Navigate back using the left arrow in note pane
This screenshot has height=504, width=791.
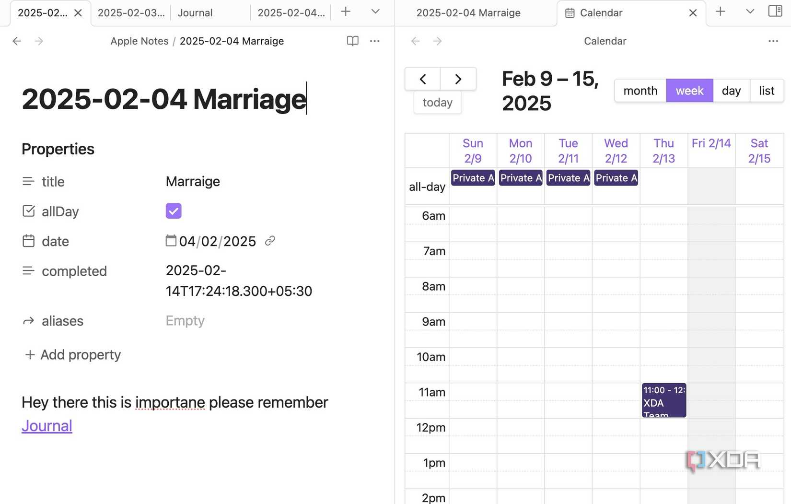coord(17,41)
